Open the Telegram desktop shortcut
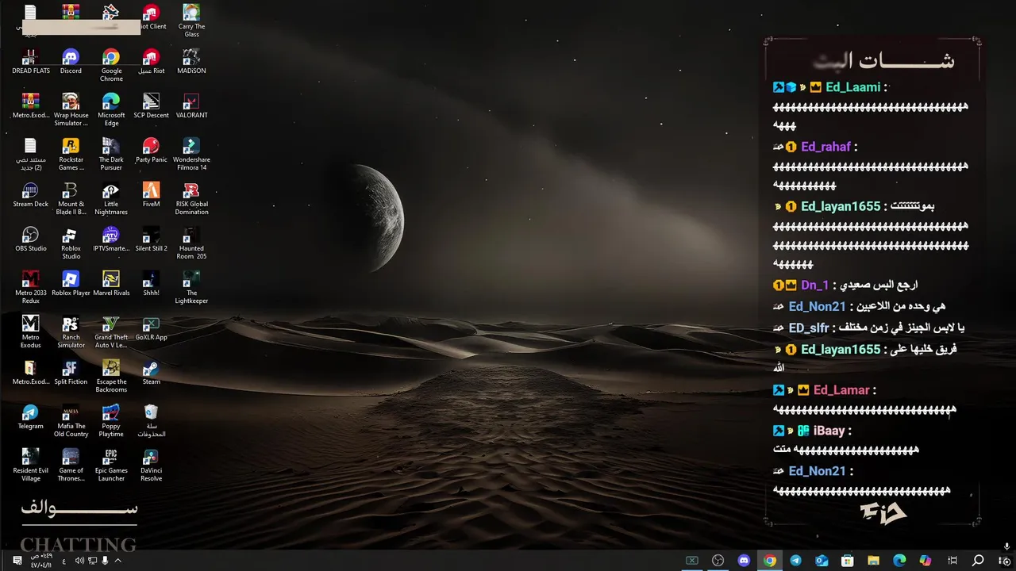 [30, 416]
